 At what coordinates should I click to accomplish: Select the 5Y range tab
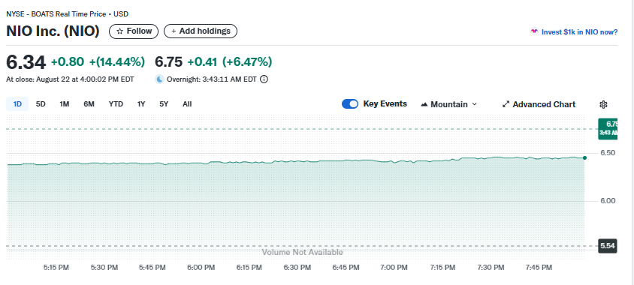coord(164,104)
